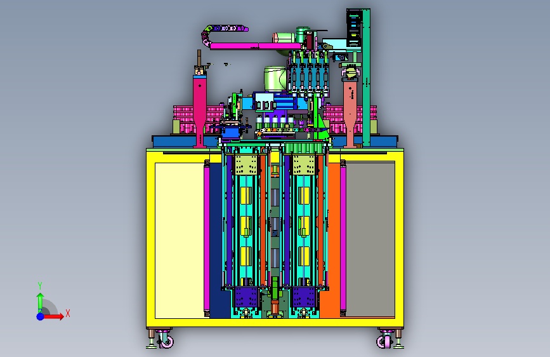Image resolution: width=550 pixels, height=357 pixels.
Task: Select the black control box at top right
Action: (353, 28)
